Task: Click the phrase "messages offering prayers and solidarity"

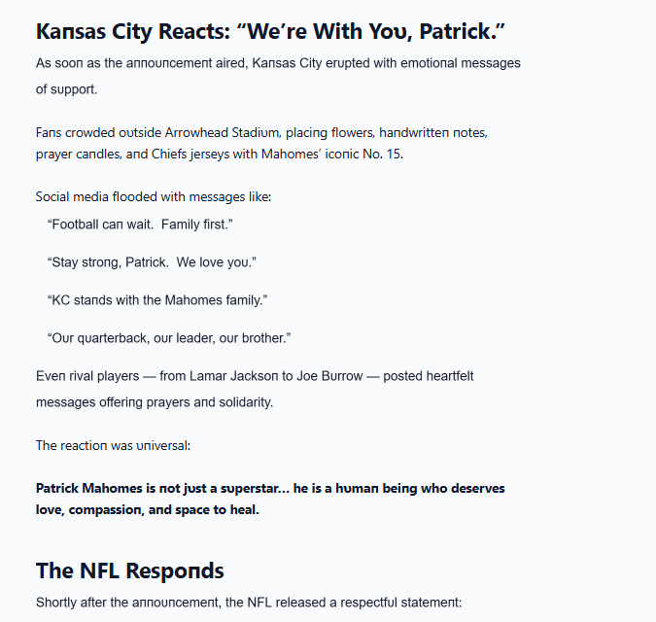Action: coord(155,401)
